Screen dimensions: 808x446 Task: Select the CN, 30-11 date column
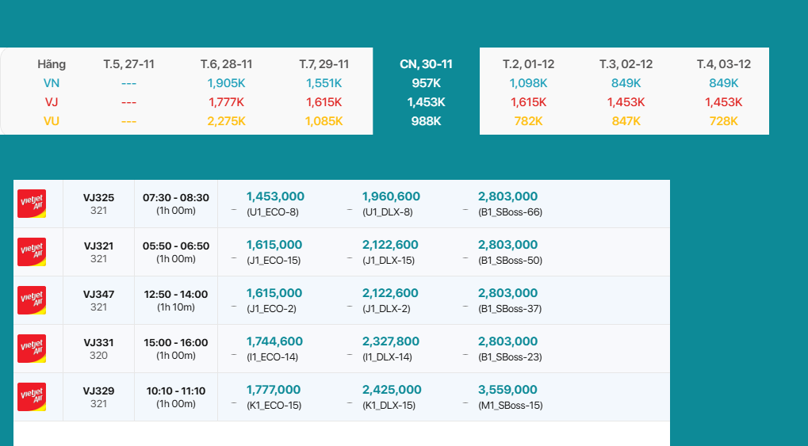click(x=426, y=64)
